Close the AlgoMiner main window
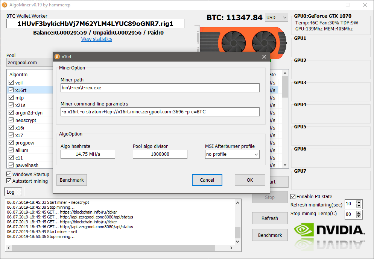 click(x=365, y=5)
